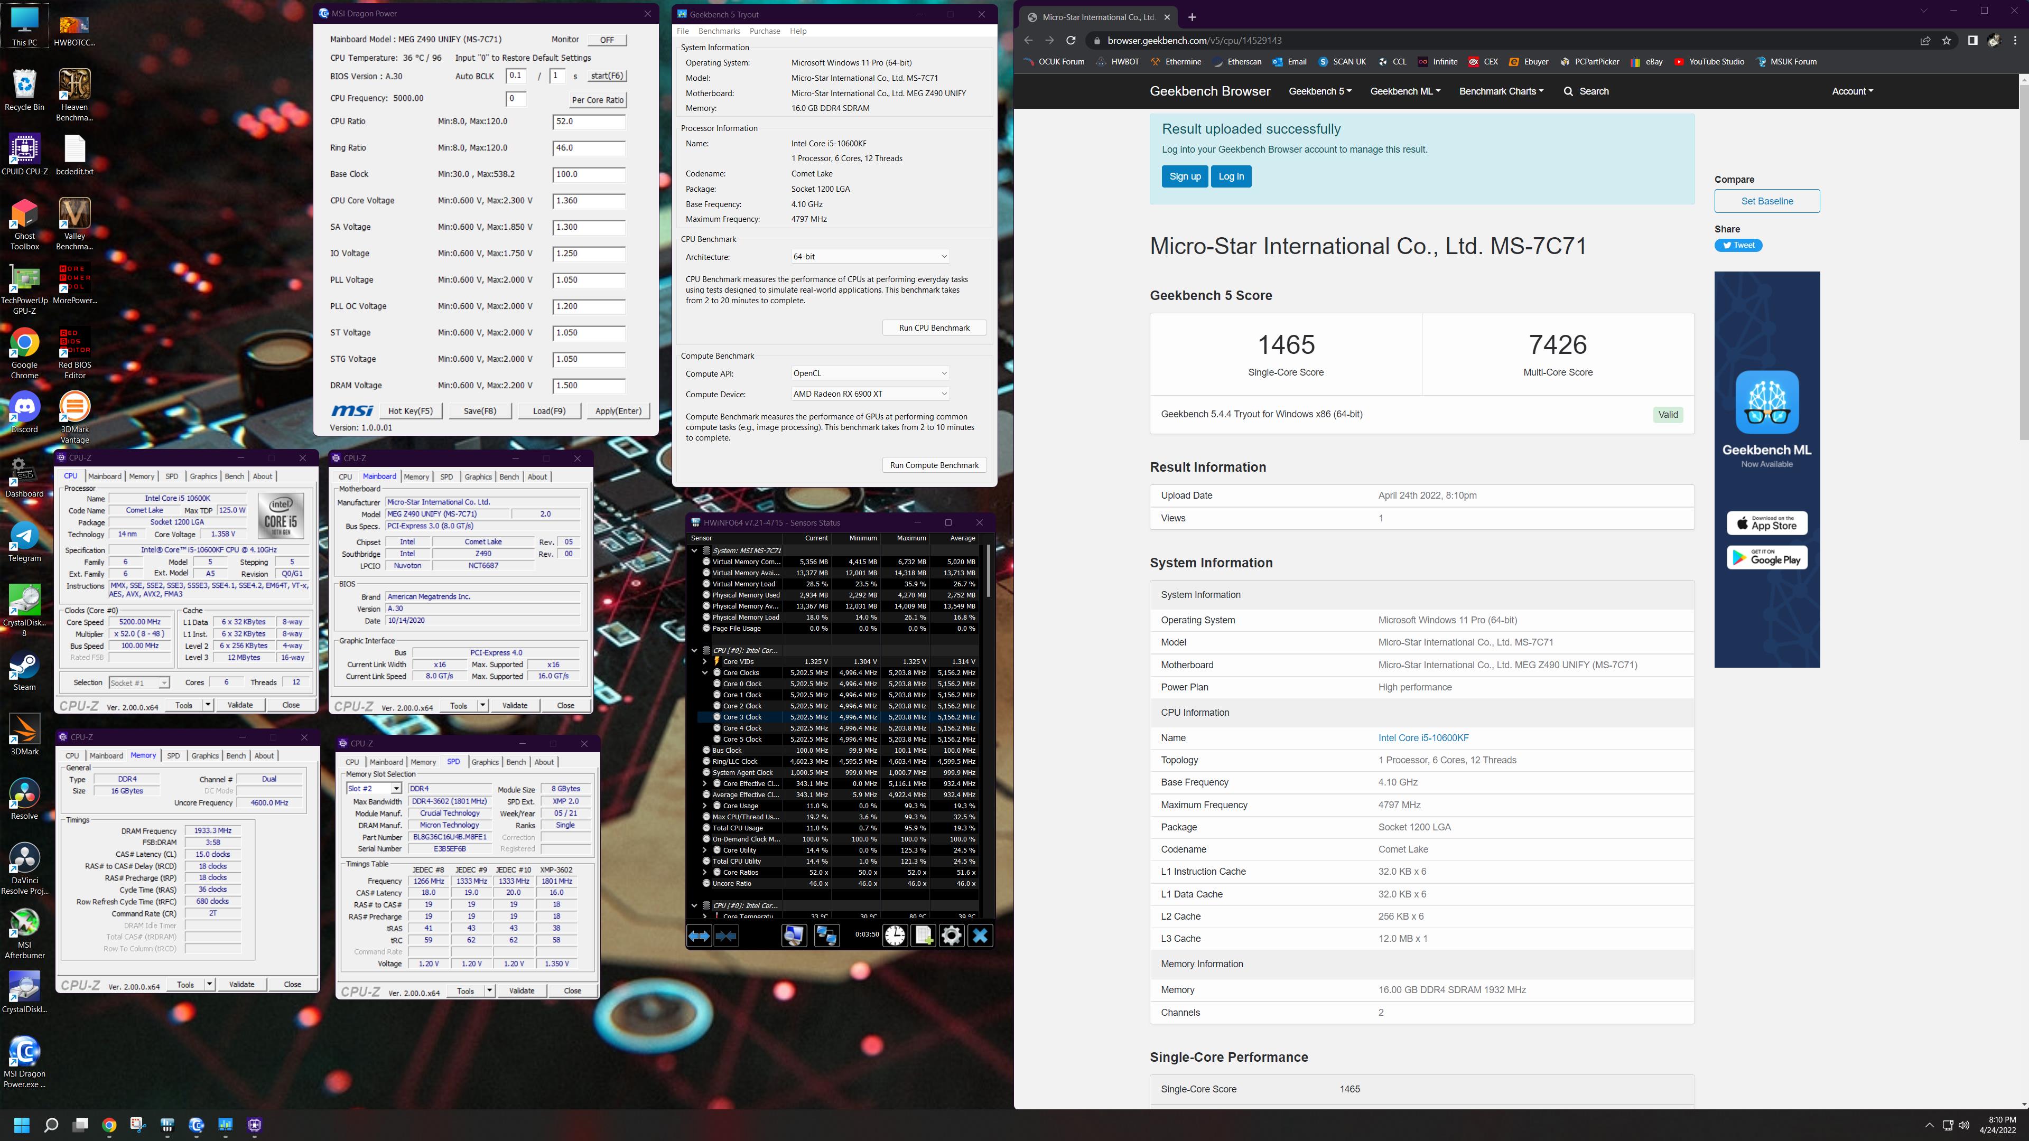Open Benchmarks menu in Geekbench 5
This screenshot has height=1141, width=2029.
[719, 31]
